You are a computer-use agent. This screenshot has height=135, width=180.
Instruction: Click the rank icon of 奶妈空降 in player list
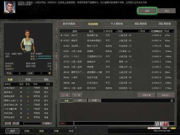point(28,113)
